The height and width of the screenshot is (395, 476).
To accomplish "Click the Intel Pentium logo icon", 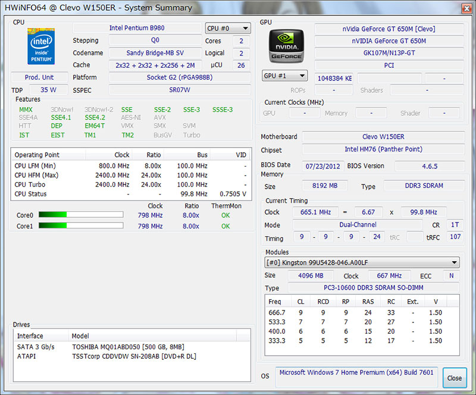I will tap(40, 46).
